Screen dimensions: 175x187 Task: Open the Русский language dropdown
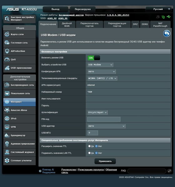pos(158,9)
